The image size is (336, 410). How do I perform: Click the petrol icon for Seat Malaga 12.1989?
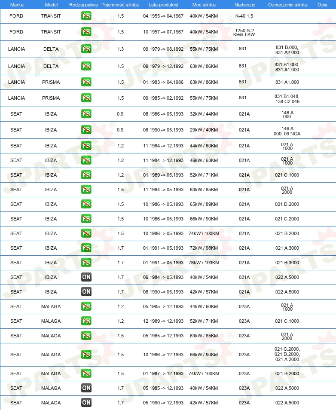[x=86, y=321]
